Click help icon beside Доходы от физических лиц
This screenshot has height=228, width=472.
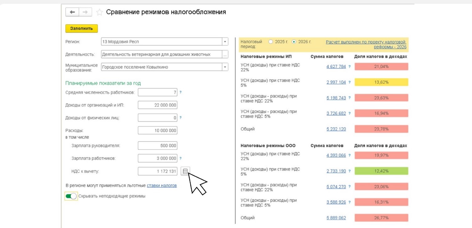pos(181,117)
